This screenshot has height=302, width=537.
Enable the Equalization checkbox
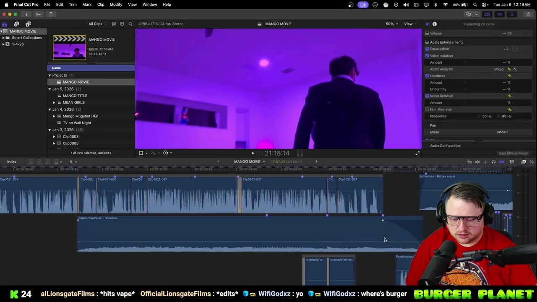(427, 49)
